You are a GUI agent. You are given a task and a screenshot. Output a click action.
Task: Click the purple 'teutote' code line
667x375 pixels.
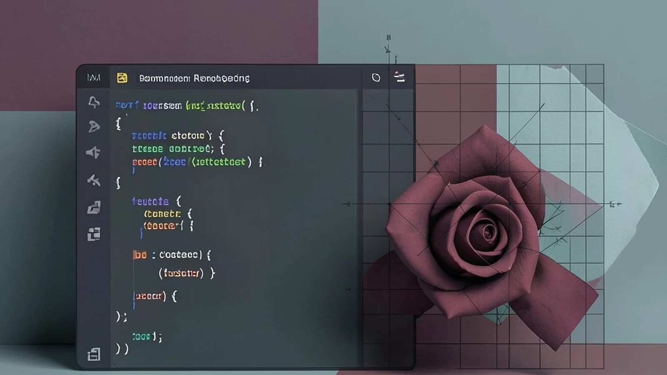[x=156, y=201]
